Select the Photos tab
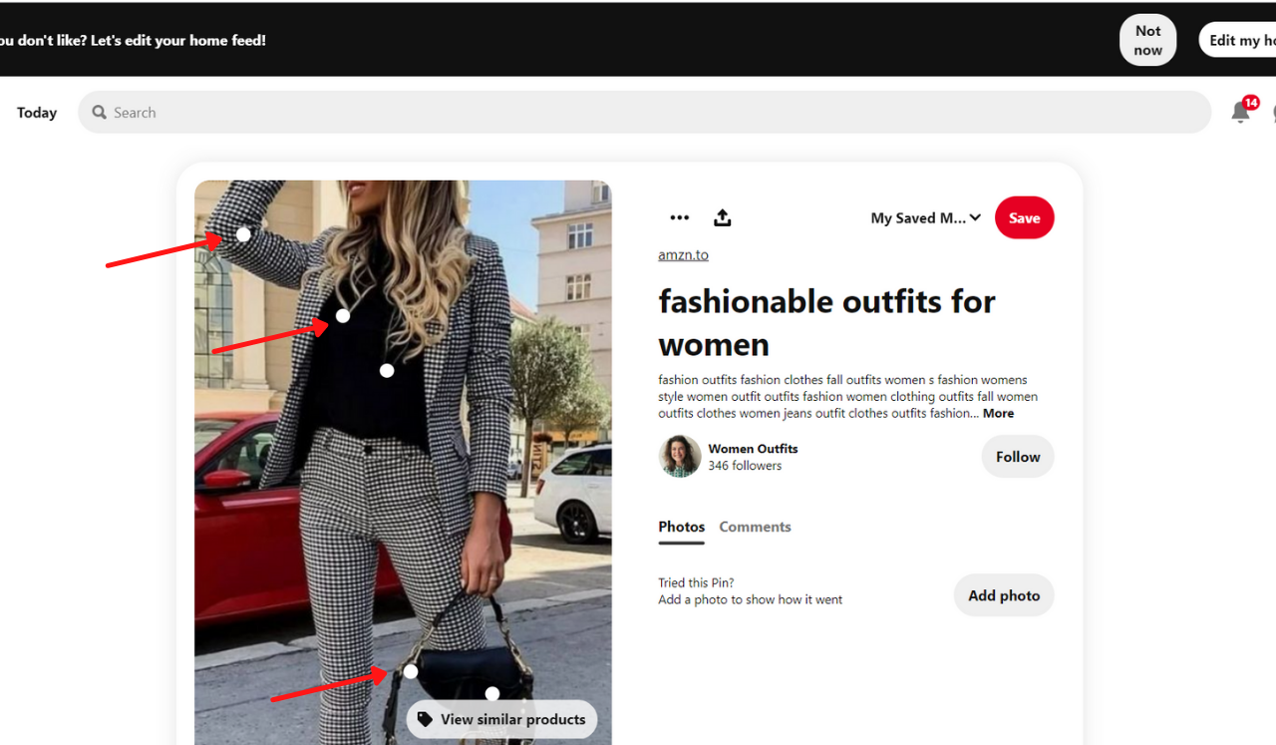The image size is (1276, 745). click(681, 527)
